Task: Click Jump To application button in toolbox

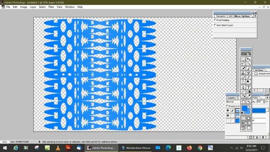Action: click(246, 128)
